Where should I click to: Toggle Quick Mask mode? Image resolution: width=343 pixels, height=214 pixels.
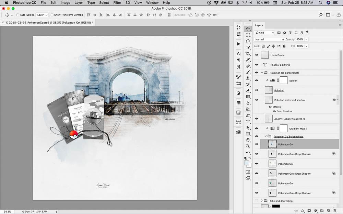(248, 172)
